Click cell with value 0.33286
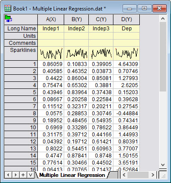Viewport: 171px width, 183px height. (76, 128)
